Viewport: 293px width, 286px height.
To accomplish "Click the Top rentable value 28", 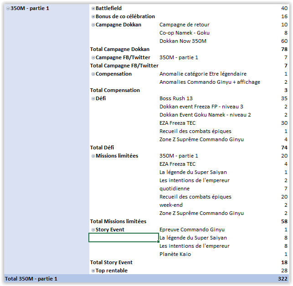I will point(284,271).
